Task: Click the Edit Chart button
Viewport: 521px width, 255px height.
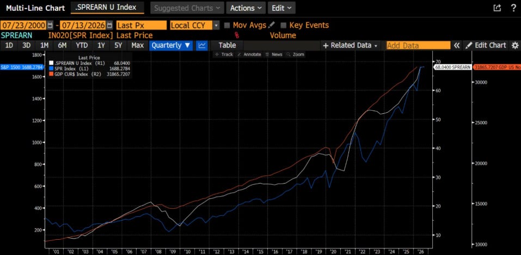Action: pos(486,46)
